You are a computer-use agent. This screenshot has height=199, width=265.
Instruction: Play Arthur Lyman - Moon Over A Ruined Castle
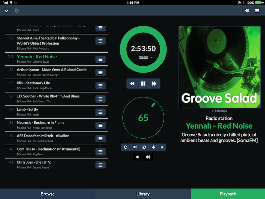point(52,70)
